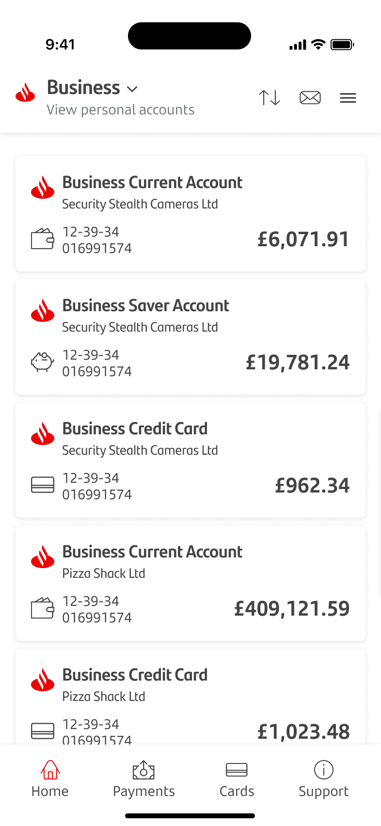Open the Support tab

tap(323, 779)
